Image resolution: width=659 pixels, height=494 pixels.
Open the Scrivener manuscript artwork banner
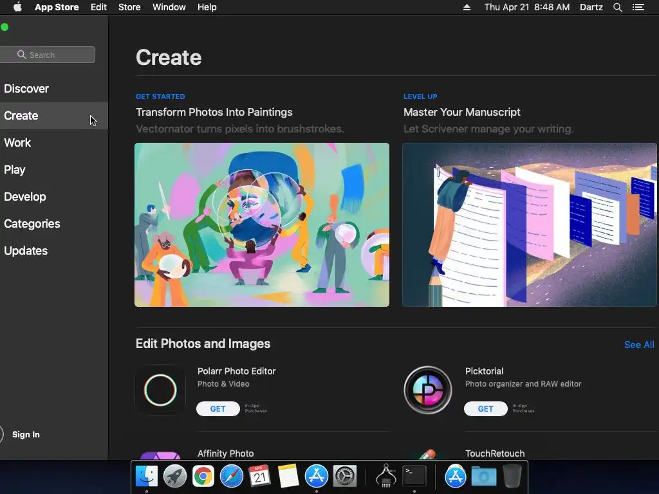530,224
